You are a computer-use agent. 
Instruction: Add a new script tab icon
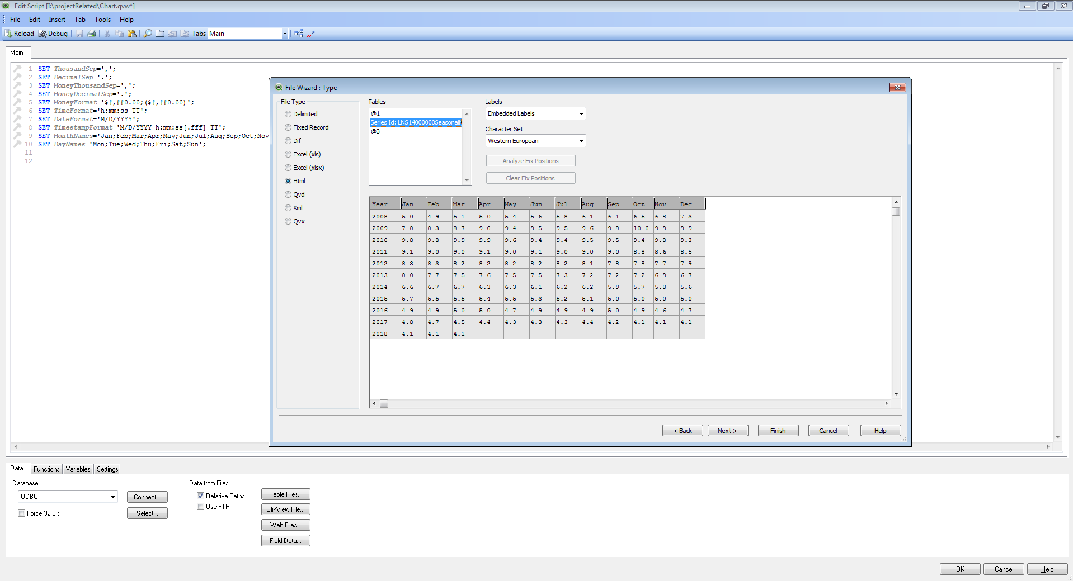click(160, 34)
